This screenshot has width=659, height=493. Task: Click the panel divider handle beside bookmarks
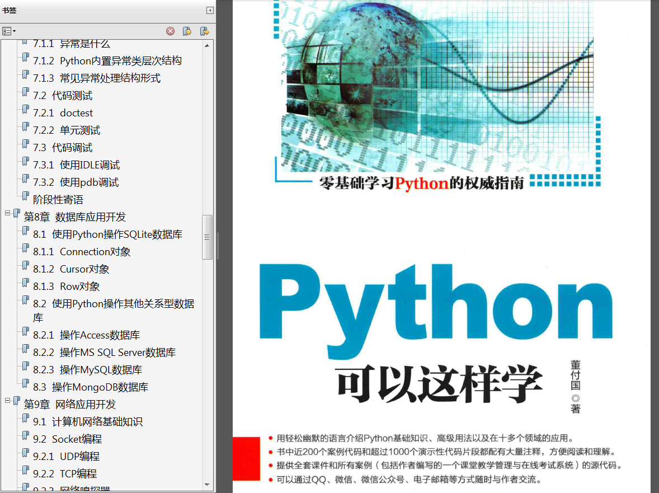pyautogui.click(x=218, y=246)
